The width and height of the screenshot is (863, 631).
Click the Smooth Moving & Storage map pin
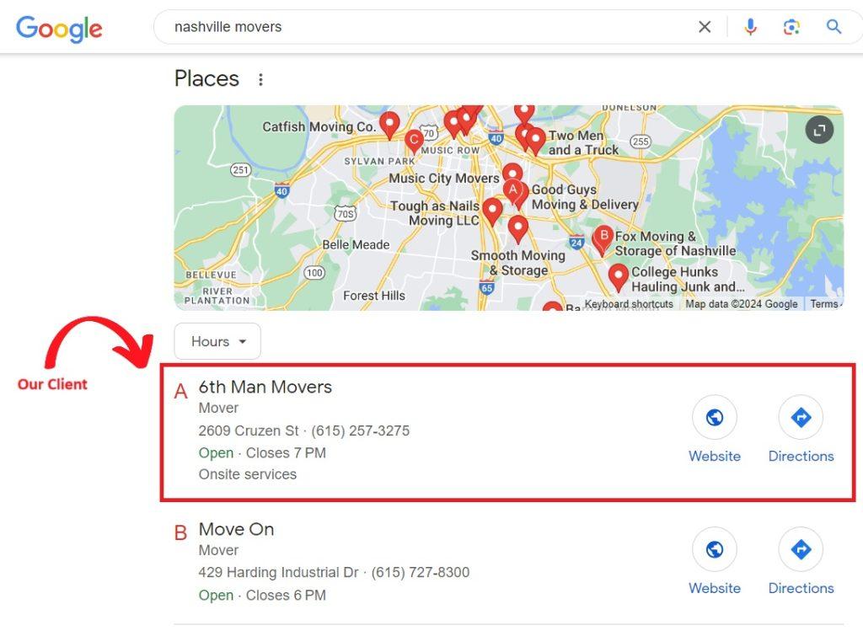point(518,227)
